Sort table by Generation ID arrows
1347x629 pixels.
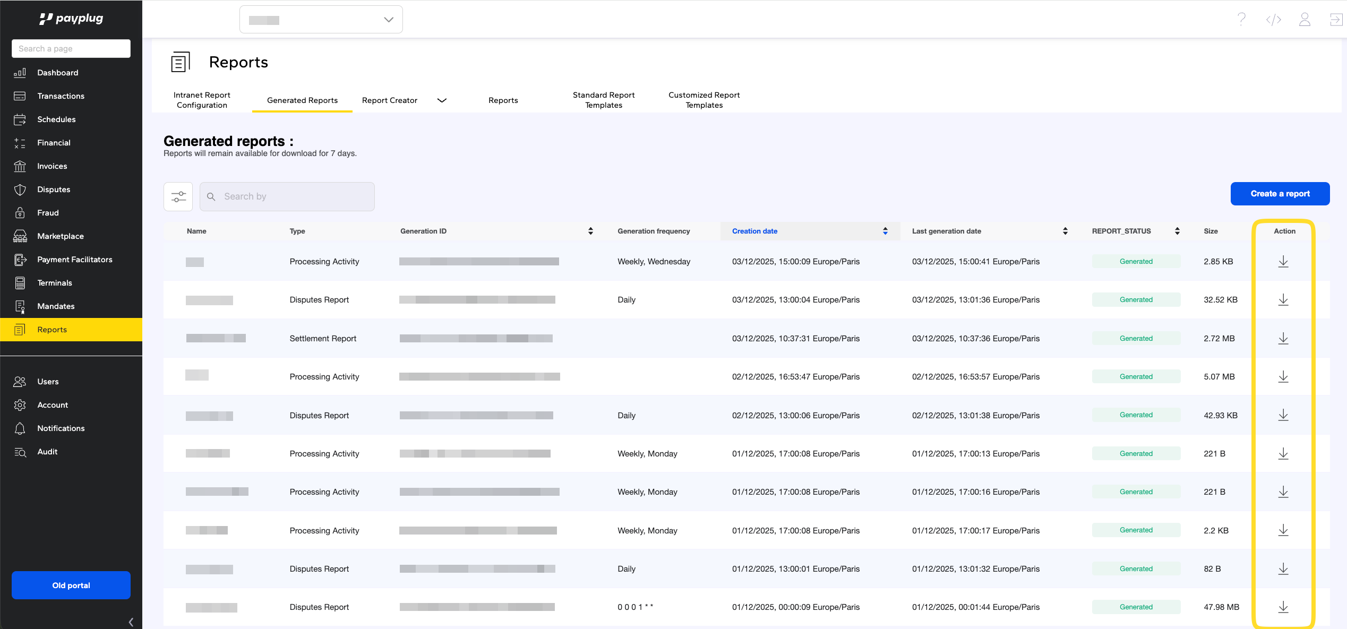click(x=590, y=231)
